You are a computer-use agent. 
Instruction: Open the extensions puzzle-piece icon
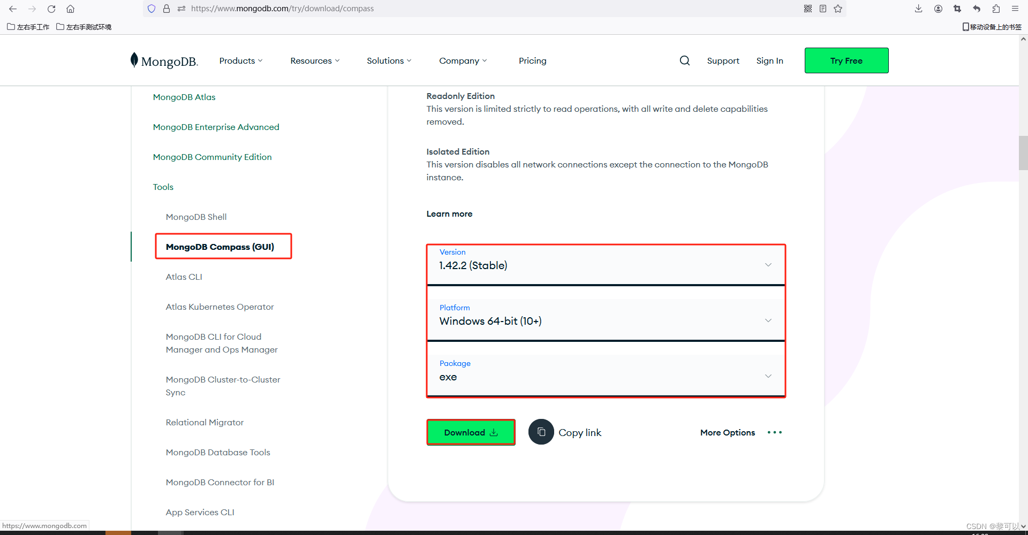pos(996,9)
